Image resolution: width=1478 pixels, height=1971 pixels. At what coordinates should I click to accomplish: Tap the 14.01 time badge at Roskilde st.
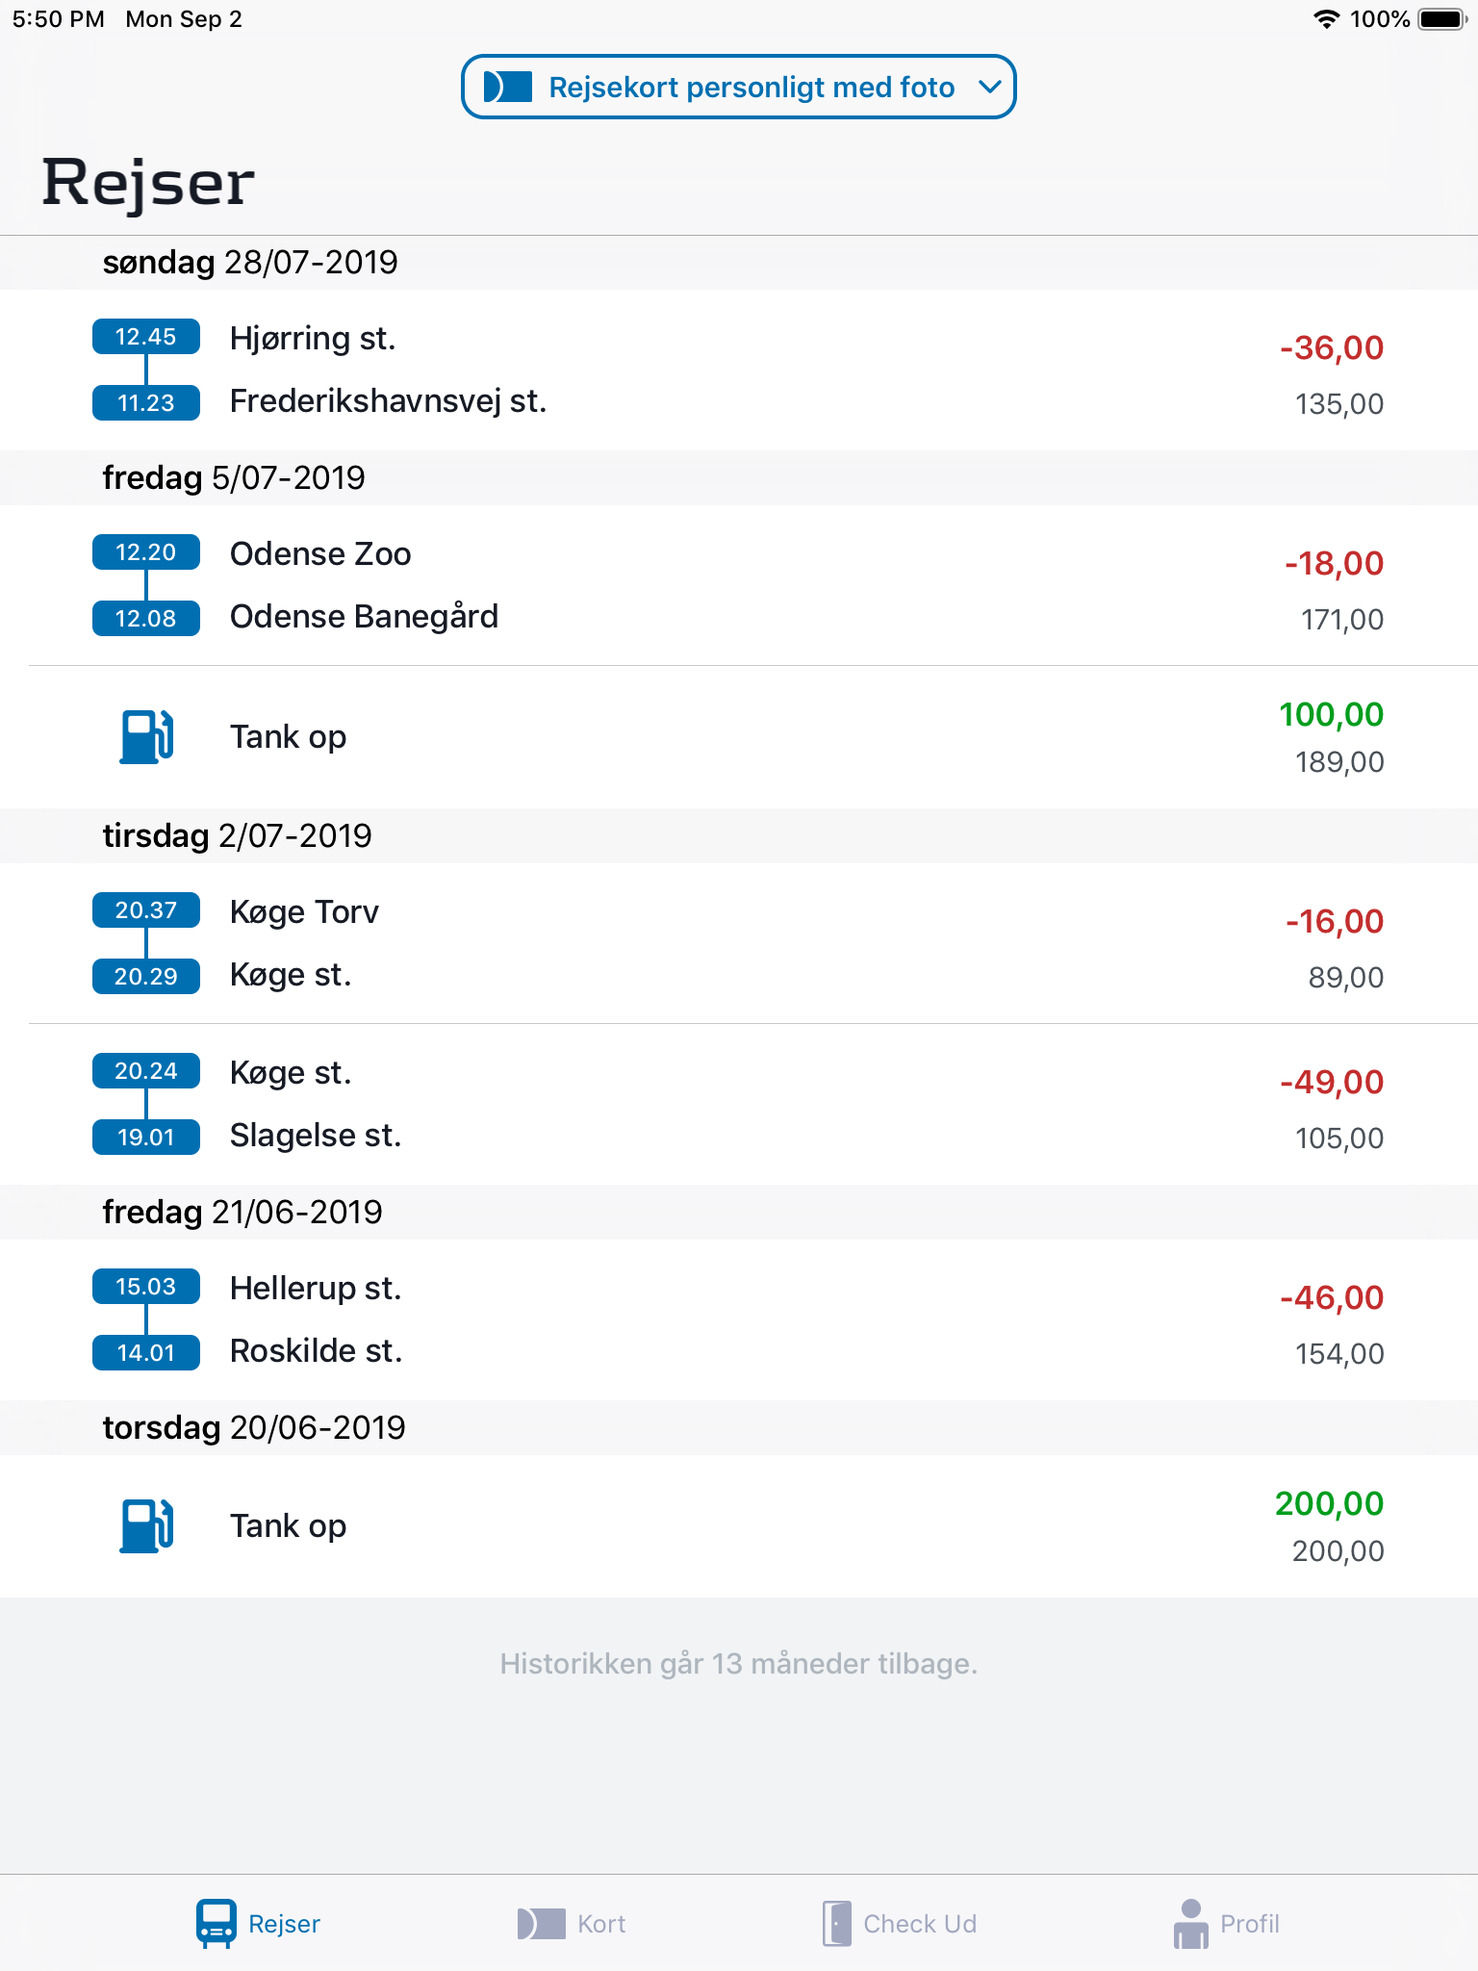click(145, 1352)
